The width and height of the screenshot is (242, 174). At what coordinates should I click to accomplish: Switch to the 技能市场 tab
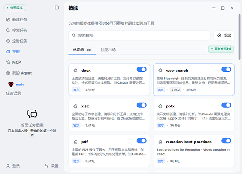(x=108, y=50)
